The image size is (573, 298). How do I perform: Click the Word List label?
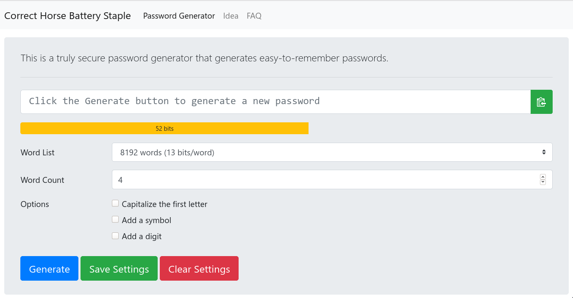click(x=38, y=153)
